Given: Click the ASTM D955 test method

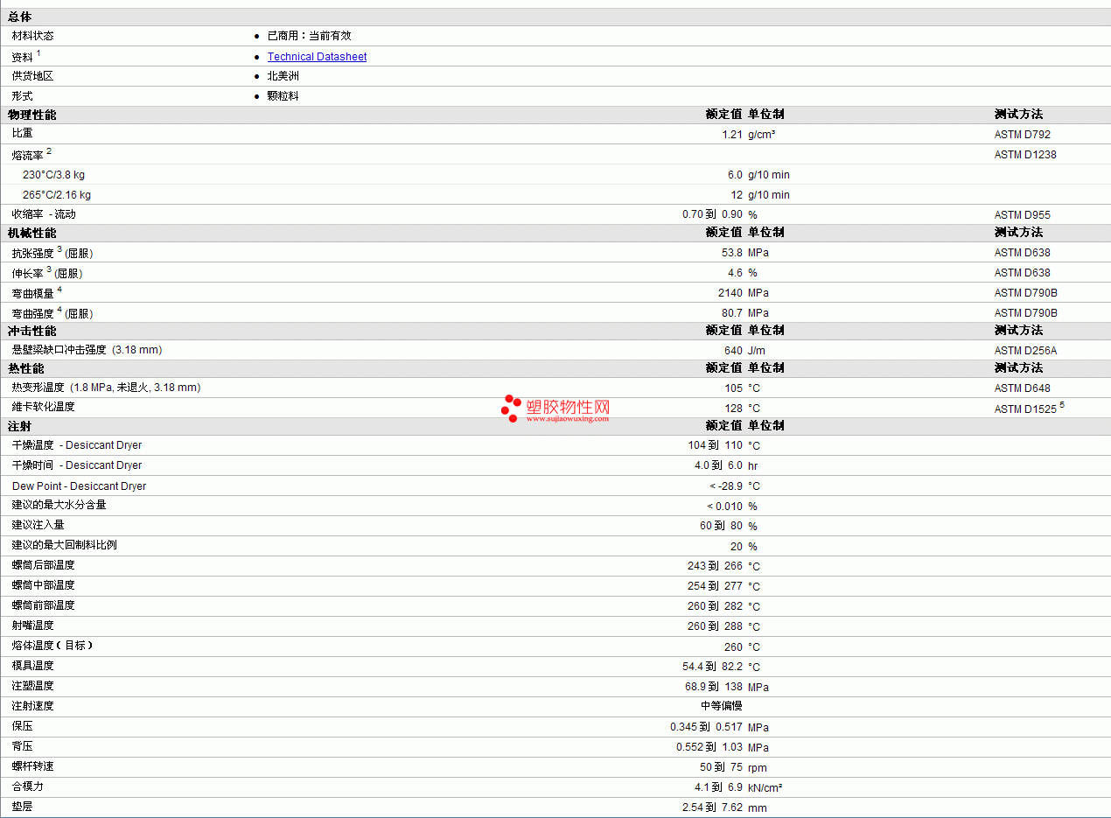Looking at the screenshot, I should point(1022,215).
